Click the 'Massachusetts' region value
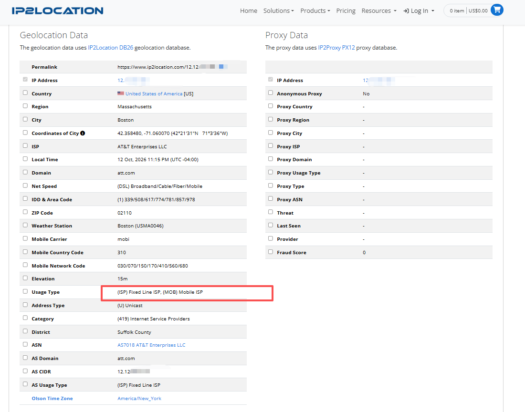 135,106
